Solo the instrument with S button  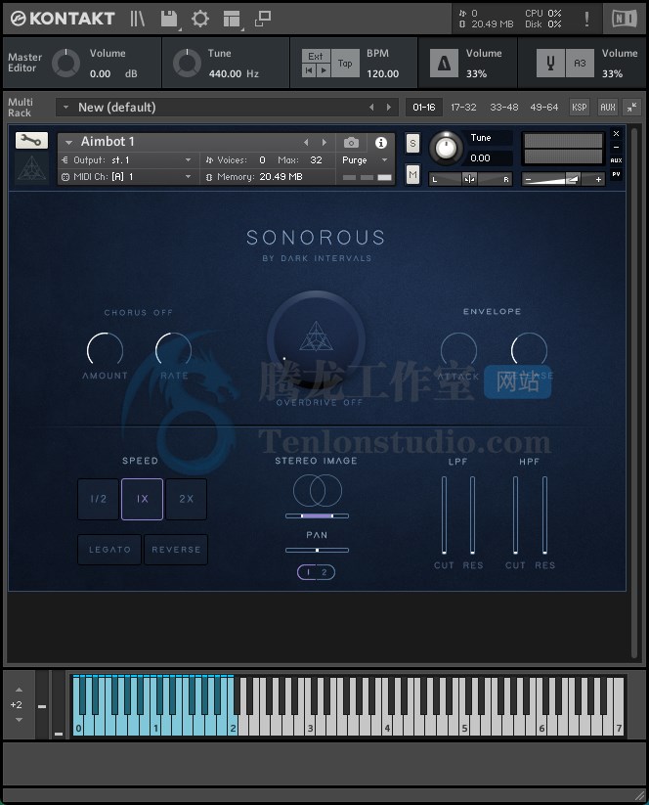pos(412,143)
